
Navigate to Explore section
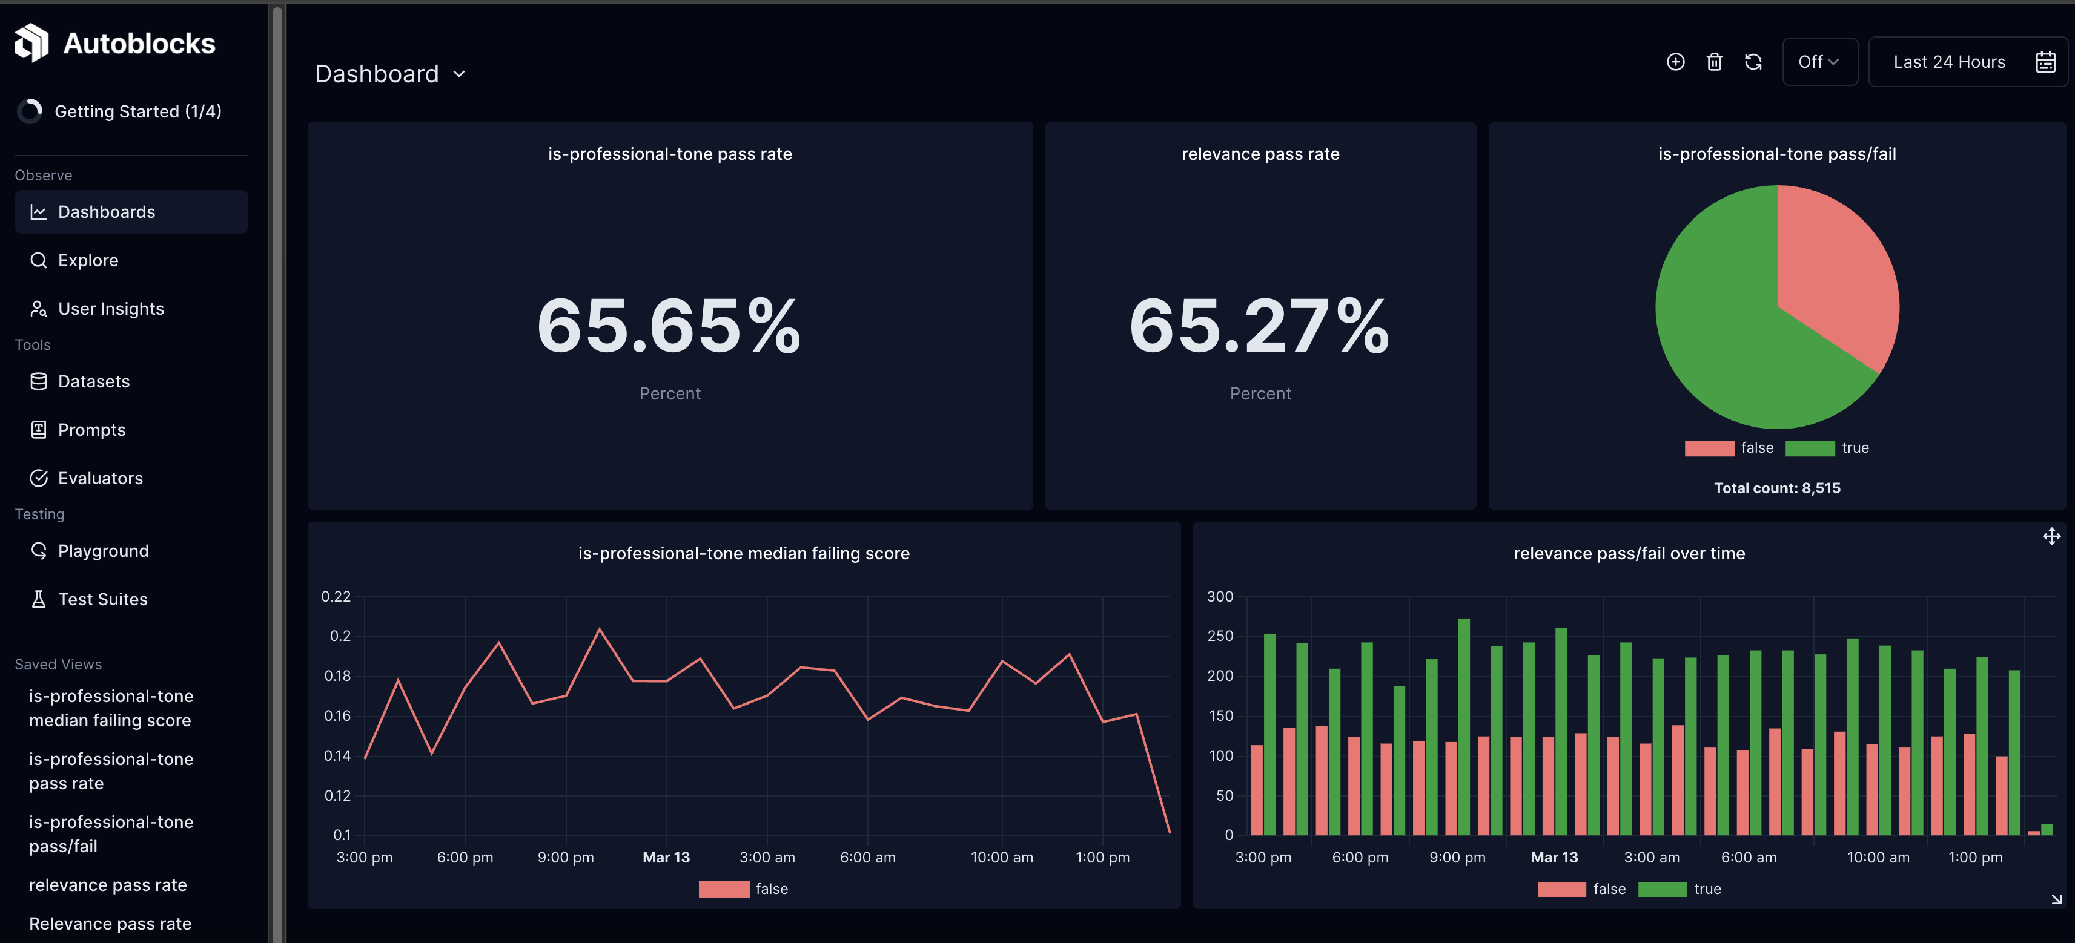(87, 259)
